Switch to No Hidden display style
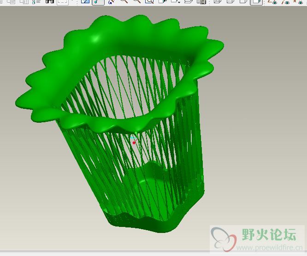This screenshot has height=256, width=307. pyautogui.click(x=243, y=1)
